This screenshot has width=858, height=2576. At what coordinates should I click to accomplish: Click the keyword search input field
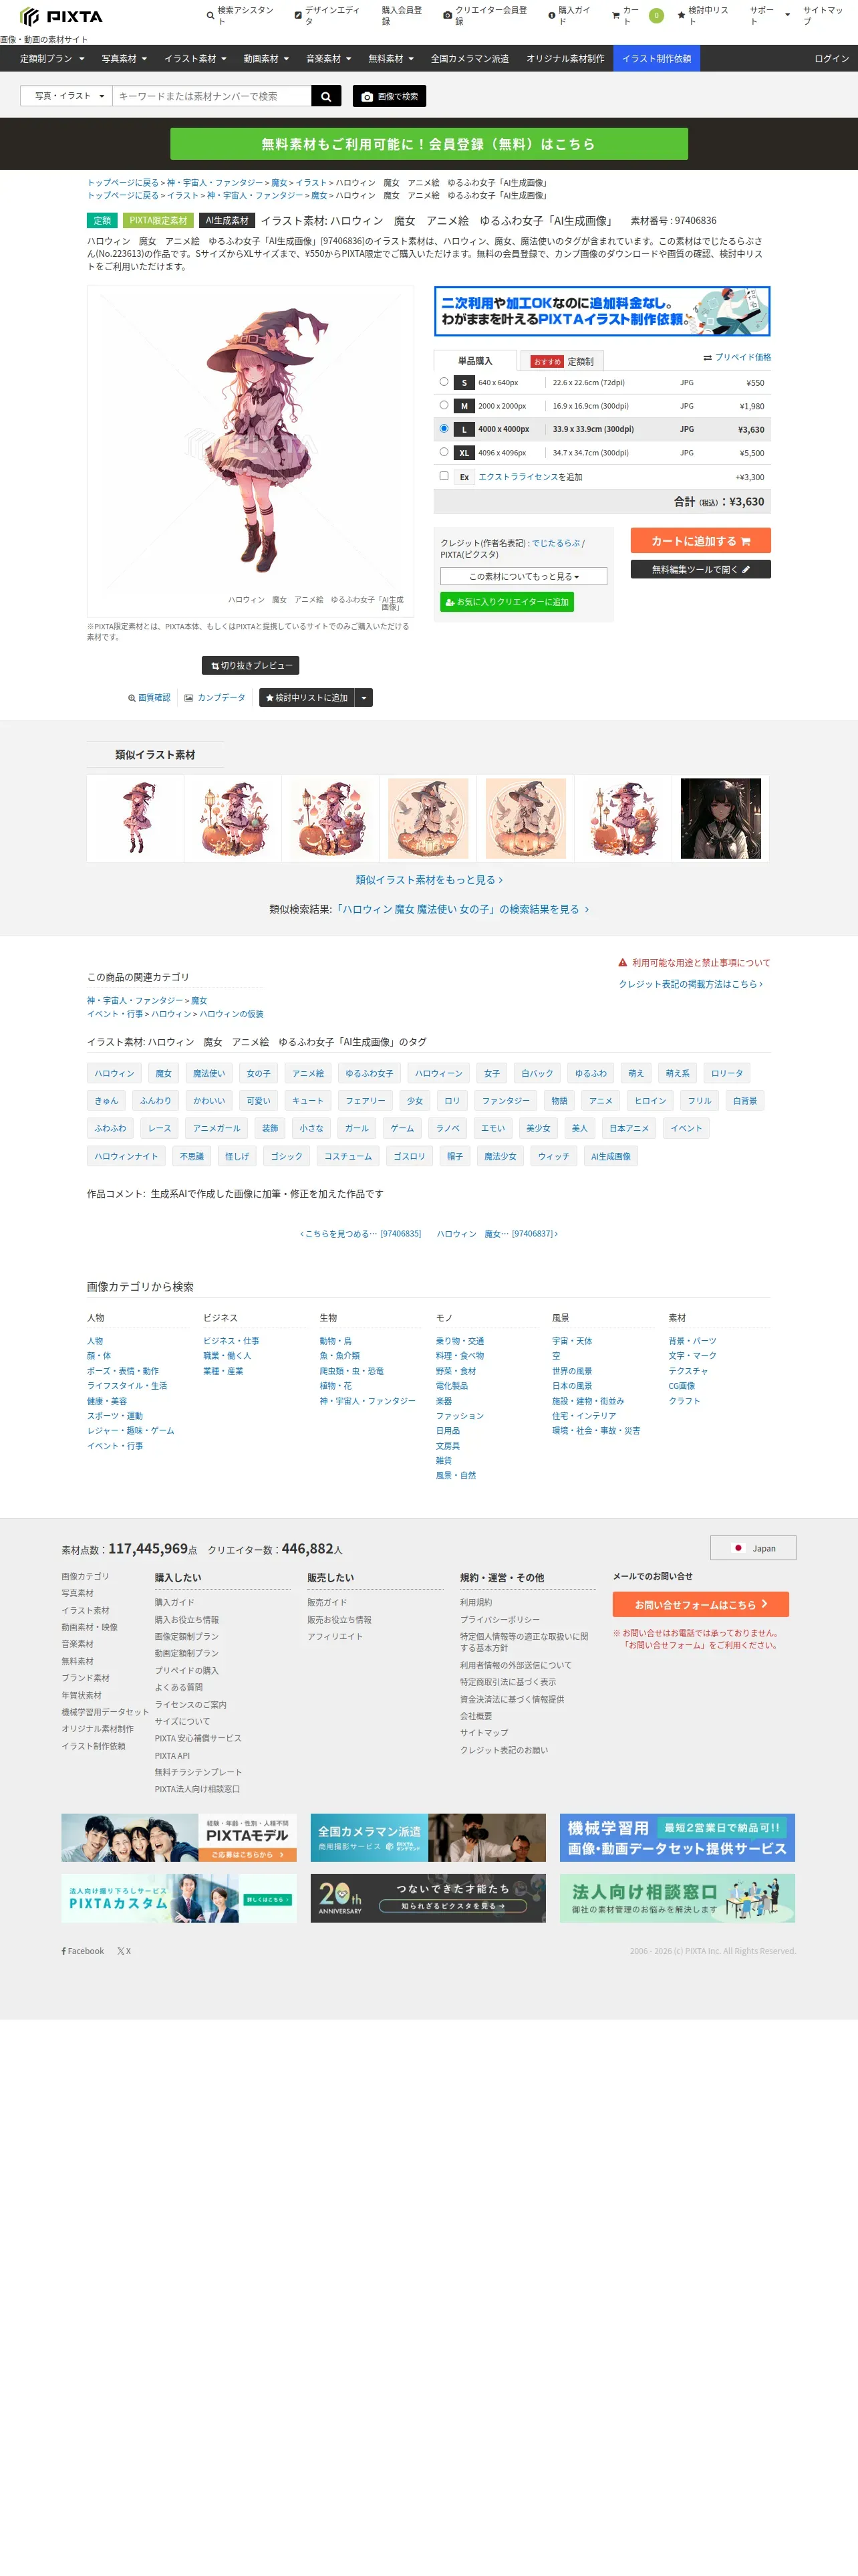(x=212, y=96)
